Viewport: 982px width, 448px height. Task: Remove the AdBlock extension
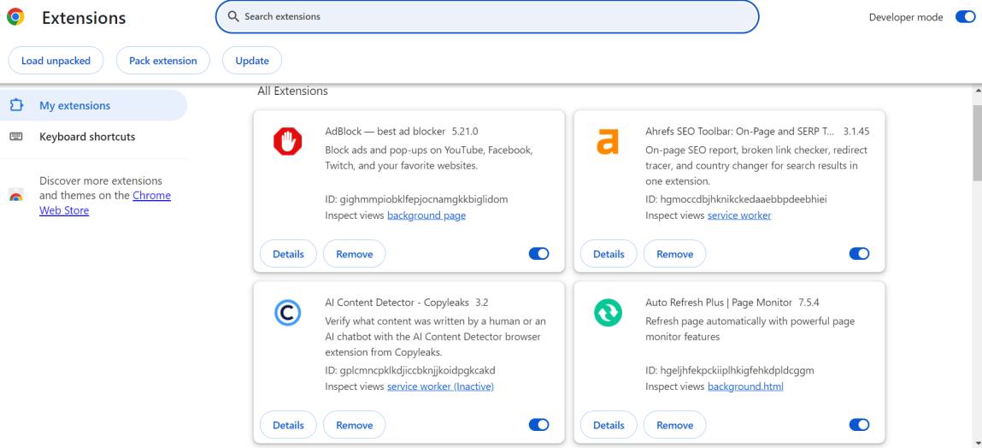(x=355, y=254)
